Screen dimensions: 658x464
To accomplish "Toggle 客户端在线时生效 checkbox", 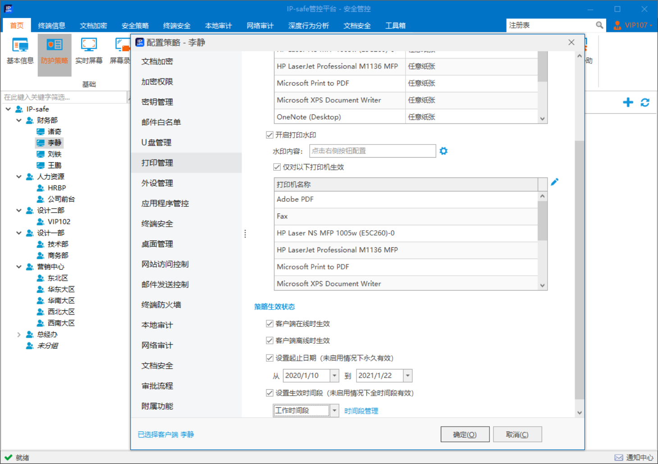I will point(270,323).
